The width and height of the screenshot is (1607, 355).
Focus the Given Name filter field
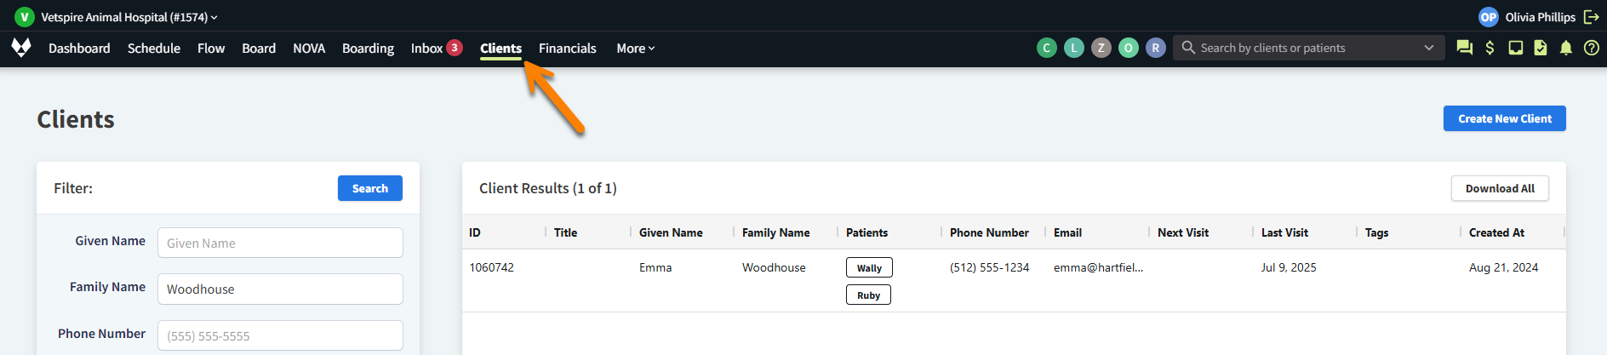[x=280, y=243]
